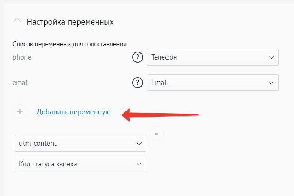The height and width of the screenshot is (196, 294).
Task: Click empty panel area below Код статуса звонка
Action: [x=112, y=184]
